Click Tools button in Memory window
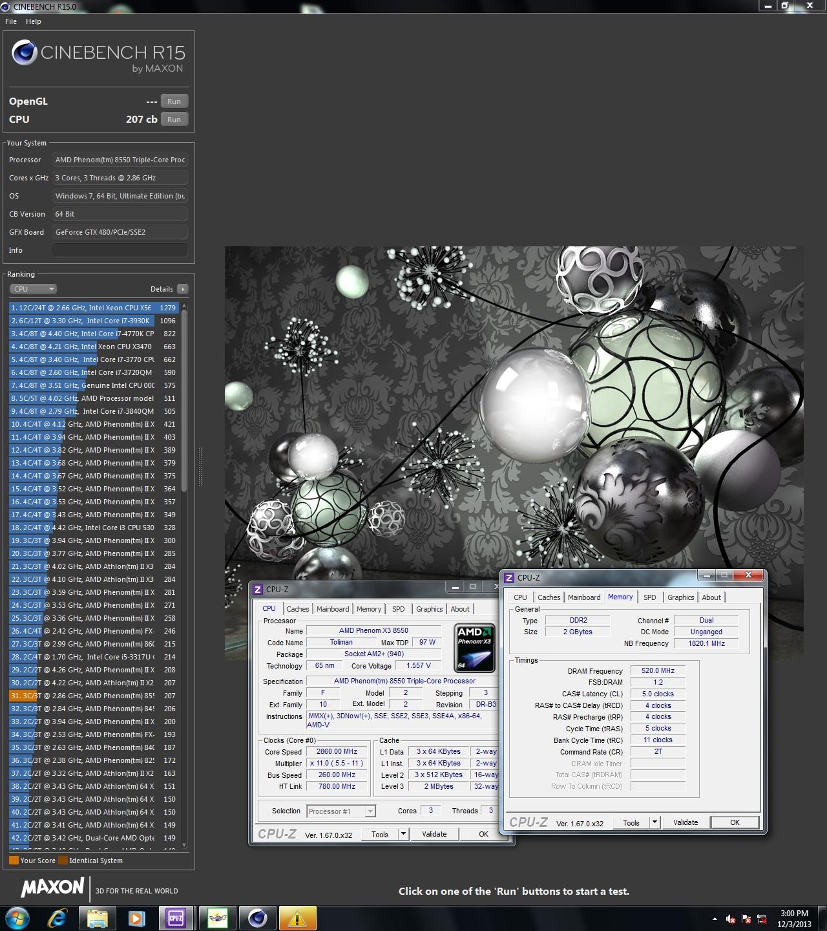Screen dimensions: 827x931 (631, 822)
